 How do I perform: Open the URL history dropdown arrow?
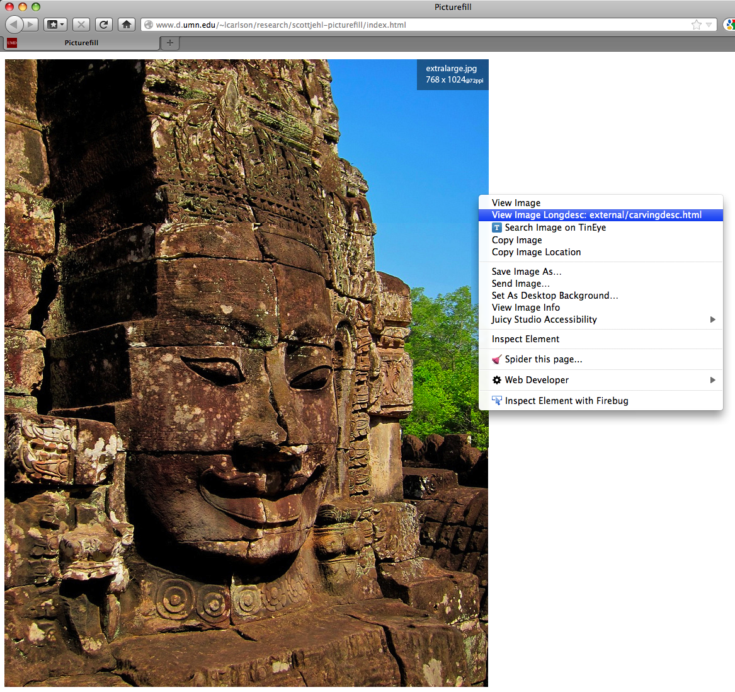pyautogui.click(x=709, y=25)
